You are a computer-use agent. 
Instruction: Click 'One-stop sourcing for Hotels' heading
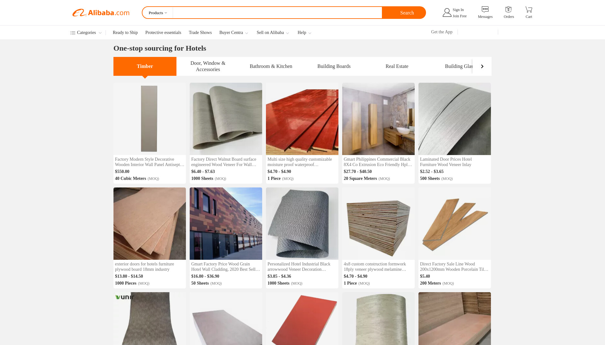[x=160, y=48]
